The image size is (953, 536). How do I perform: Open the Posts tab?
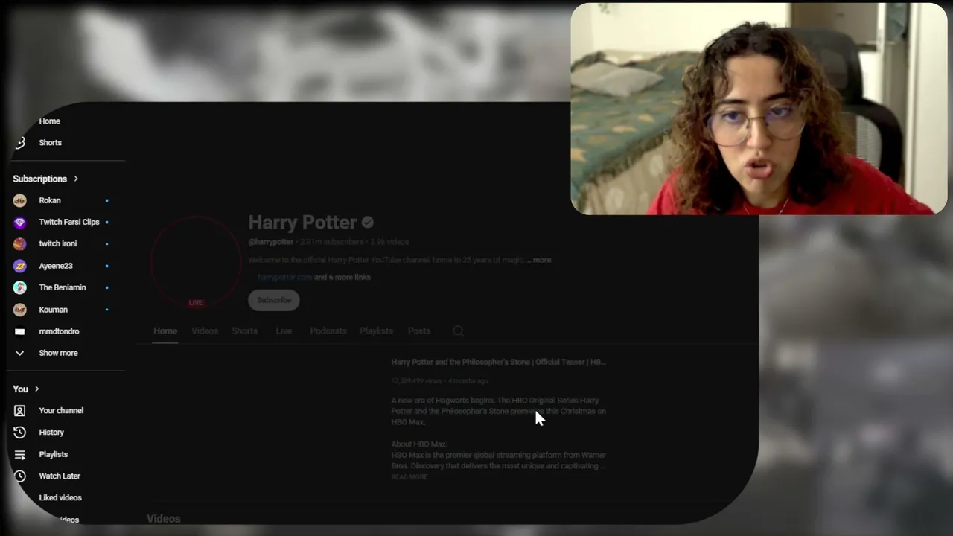click(419, 331)
